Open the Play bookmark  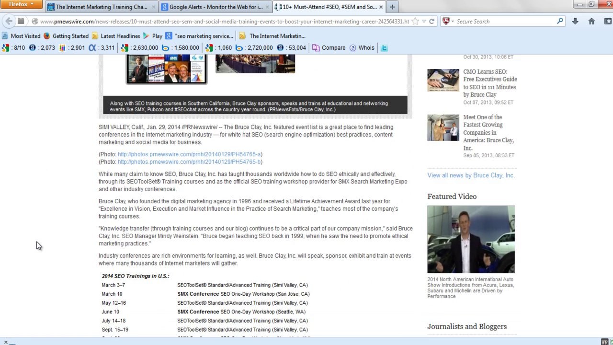(153, 36)
